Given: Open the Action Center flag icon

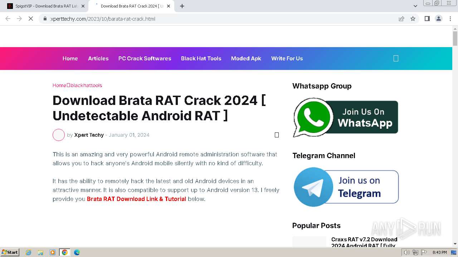Looking at the screenshot, I should coord(424,252).
